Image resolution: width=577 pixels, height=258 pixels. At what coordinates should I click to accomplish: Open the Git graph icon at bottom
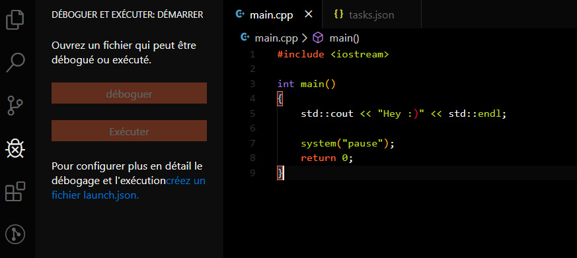coord(15,234)
